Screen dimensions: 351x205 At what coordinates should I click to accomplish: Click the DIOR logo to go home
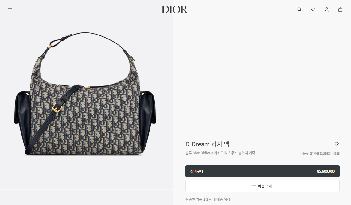pos(175,9)
